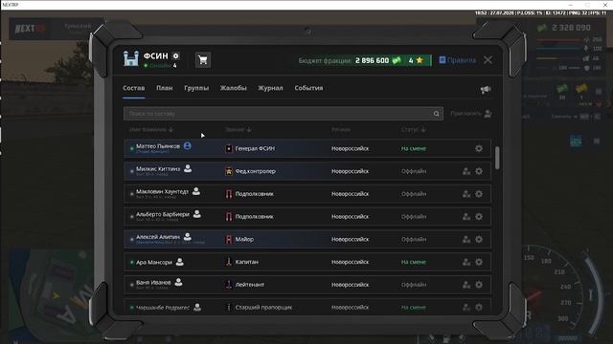Click the Лейтенант rank text

pyautogui.click(x=250, y=285)
